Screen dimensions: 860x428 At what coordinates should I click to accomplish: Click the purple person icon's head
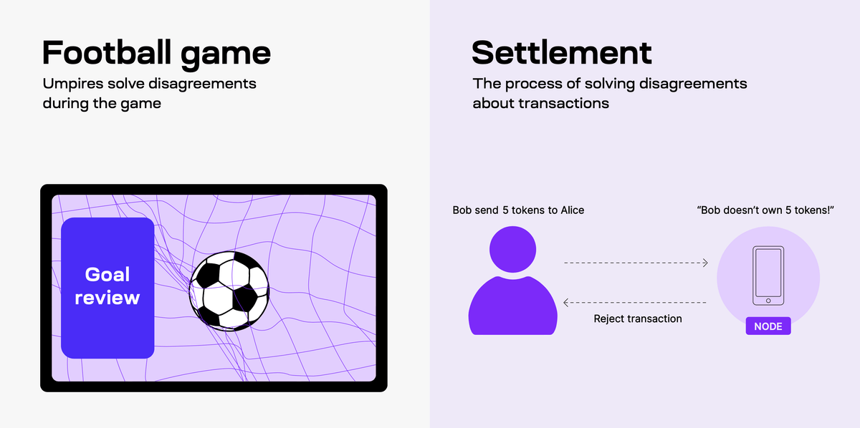click(x=513, y=250)
